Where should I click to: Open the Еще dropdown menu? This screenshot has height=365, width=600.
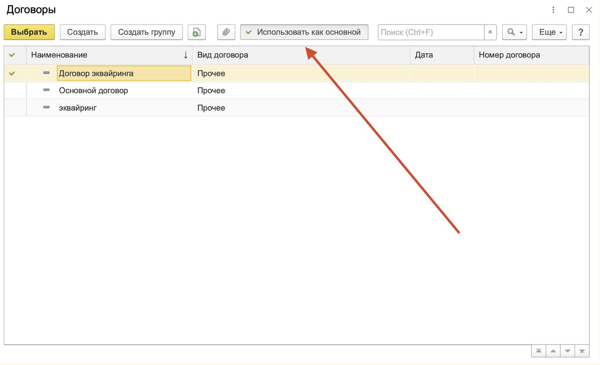pos(549,32)
